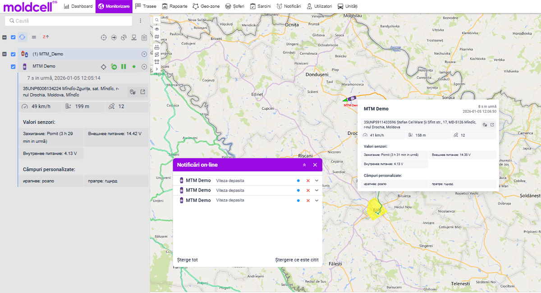
Task: Toggle the (1) MTM_Demo group checkbox
Action: click(13, 54)
